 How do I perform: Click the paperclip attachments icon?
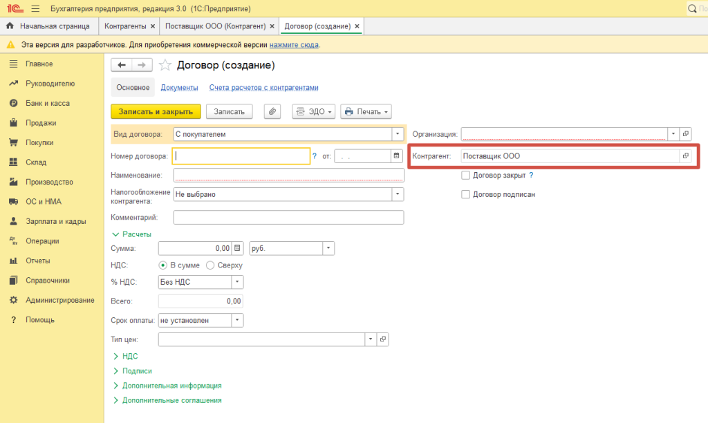272,111
